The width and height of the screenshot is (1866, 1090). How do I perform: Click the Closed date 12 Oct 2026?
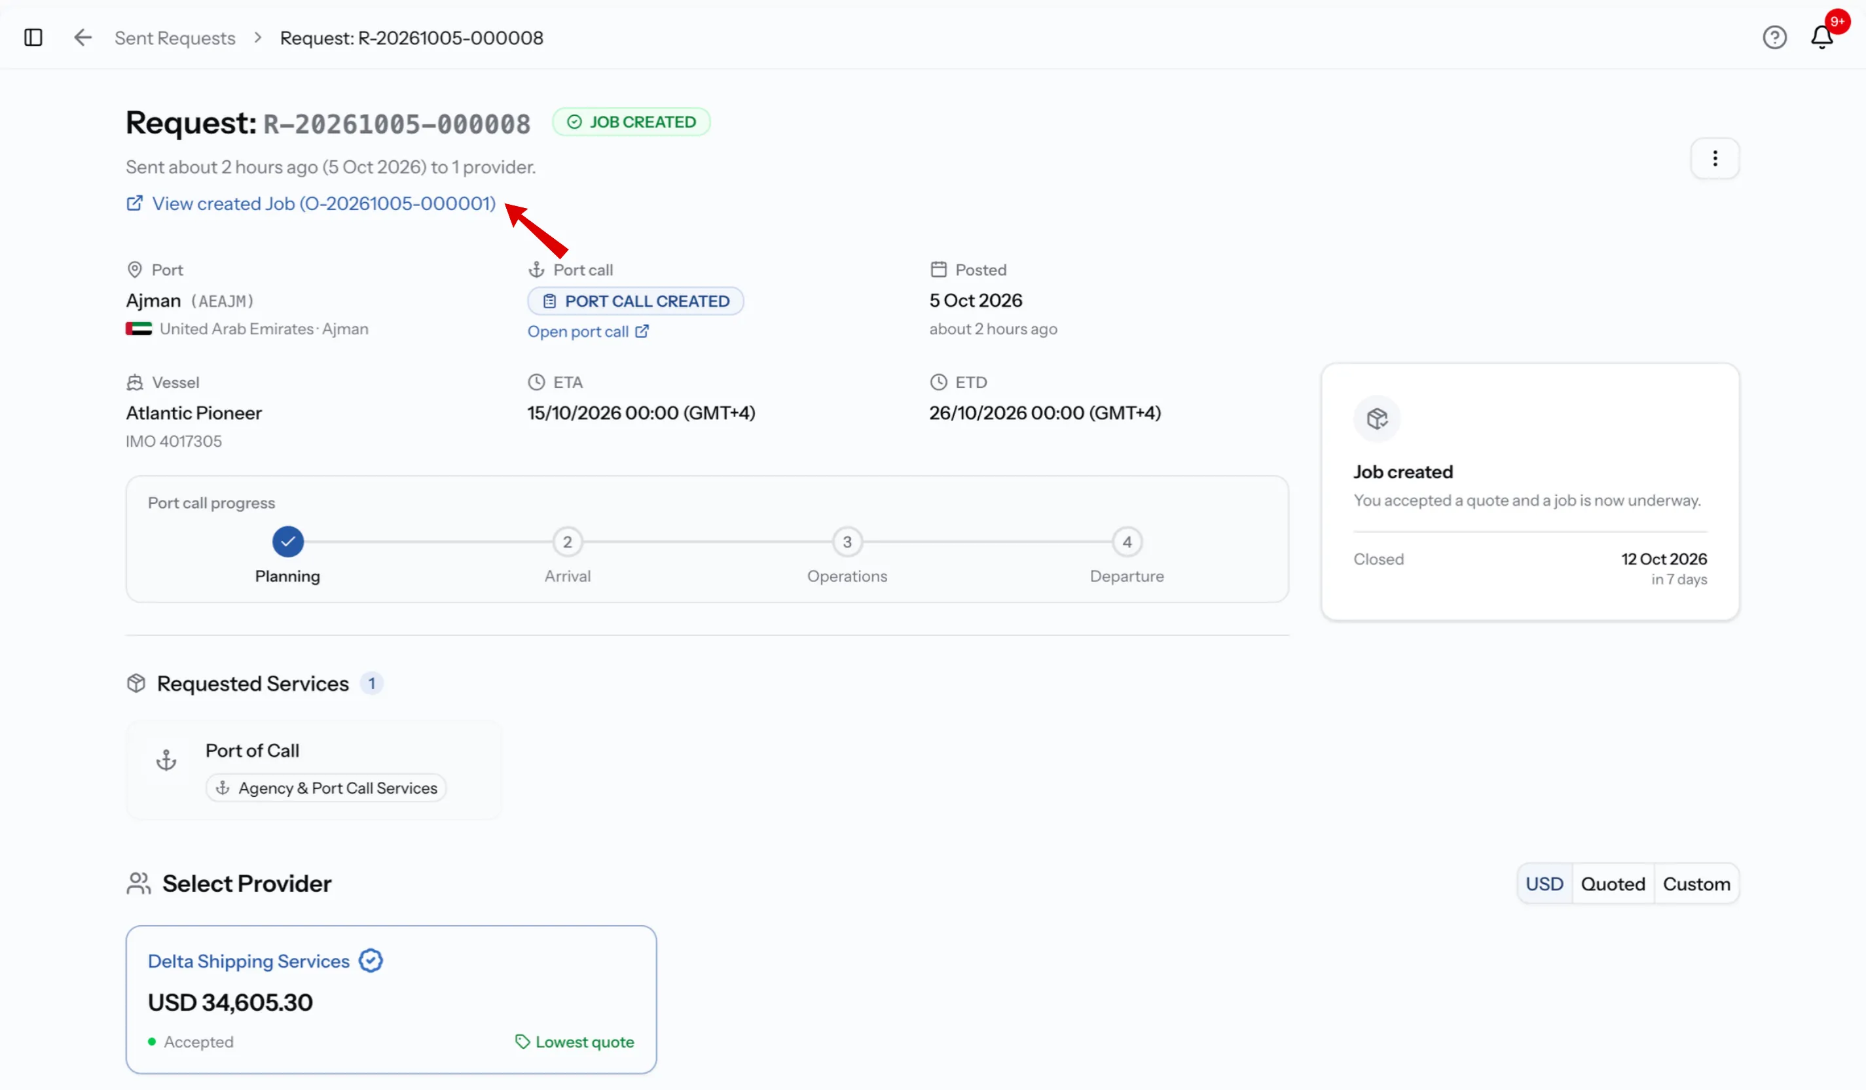[1664, 559]
